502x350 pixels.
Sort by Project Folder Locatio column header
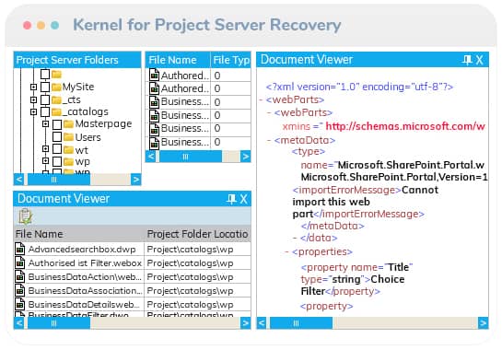click(x=197, y=234)
